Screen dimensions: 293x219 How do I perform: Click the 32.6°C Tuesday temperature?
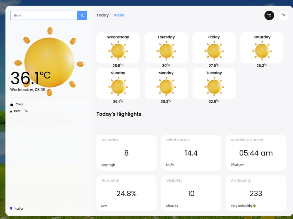214,101
